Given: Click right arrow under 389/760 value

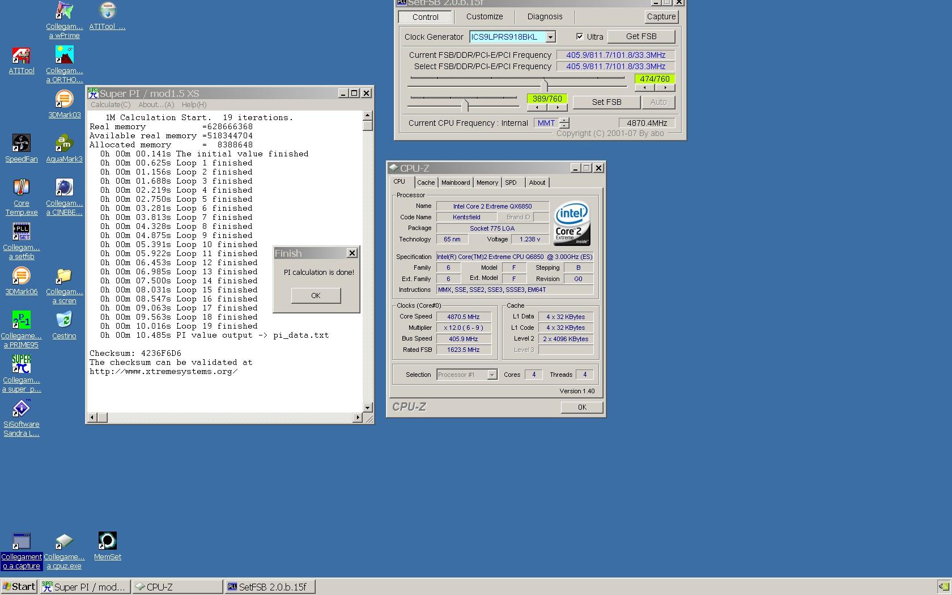Looking at the screenshot, I should click(x=558, y=107).
